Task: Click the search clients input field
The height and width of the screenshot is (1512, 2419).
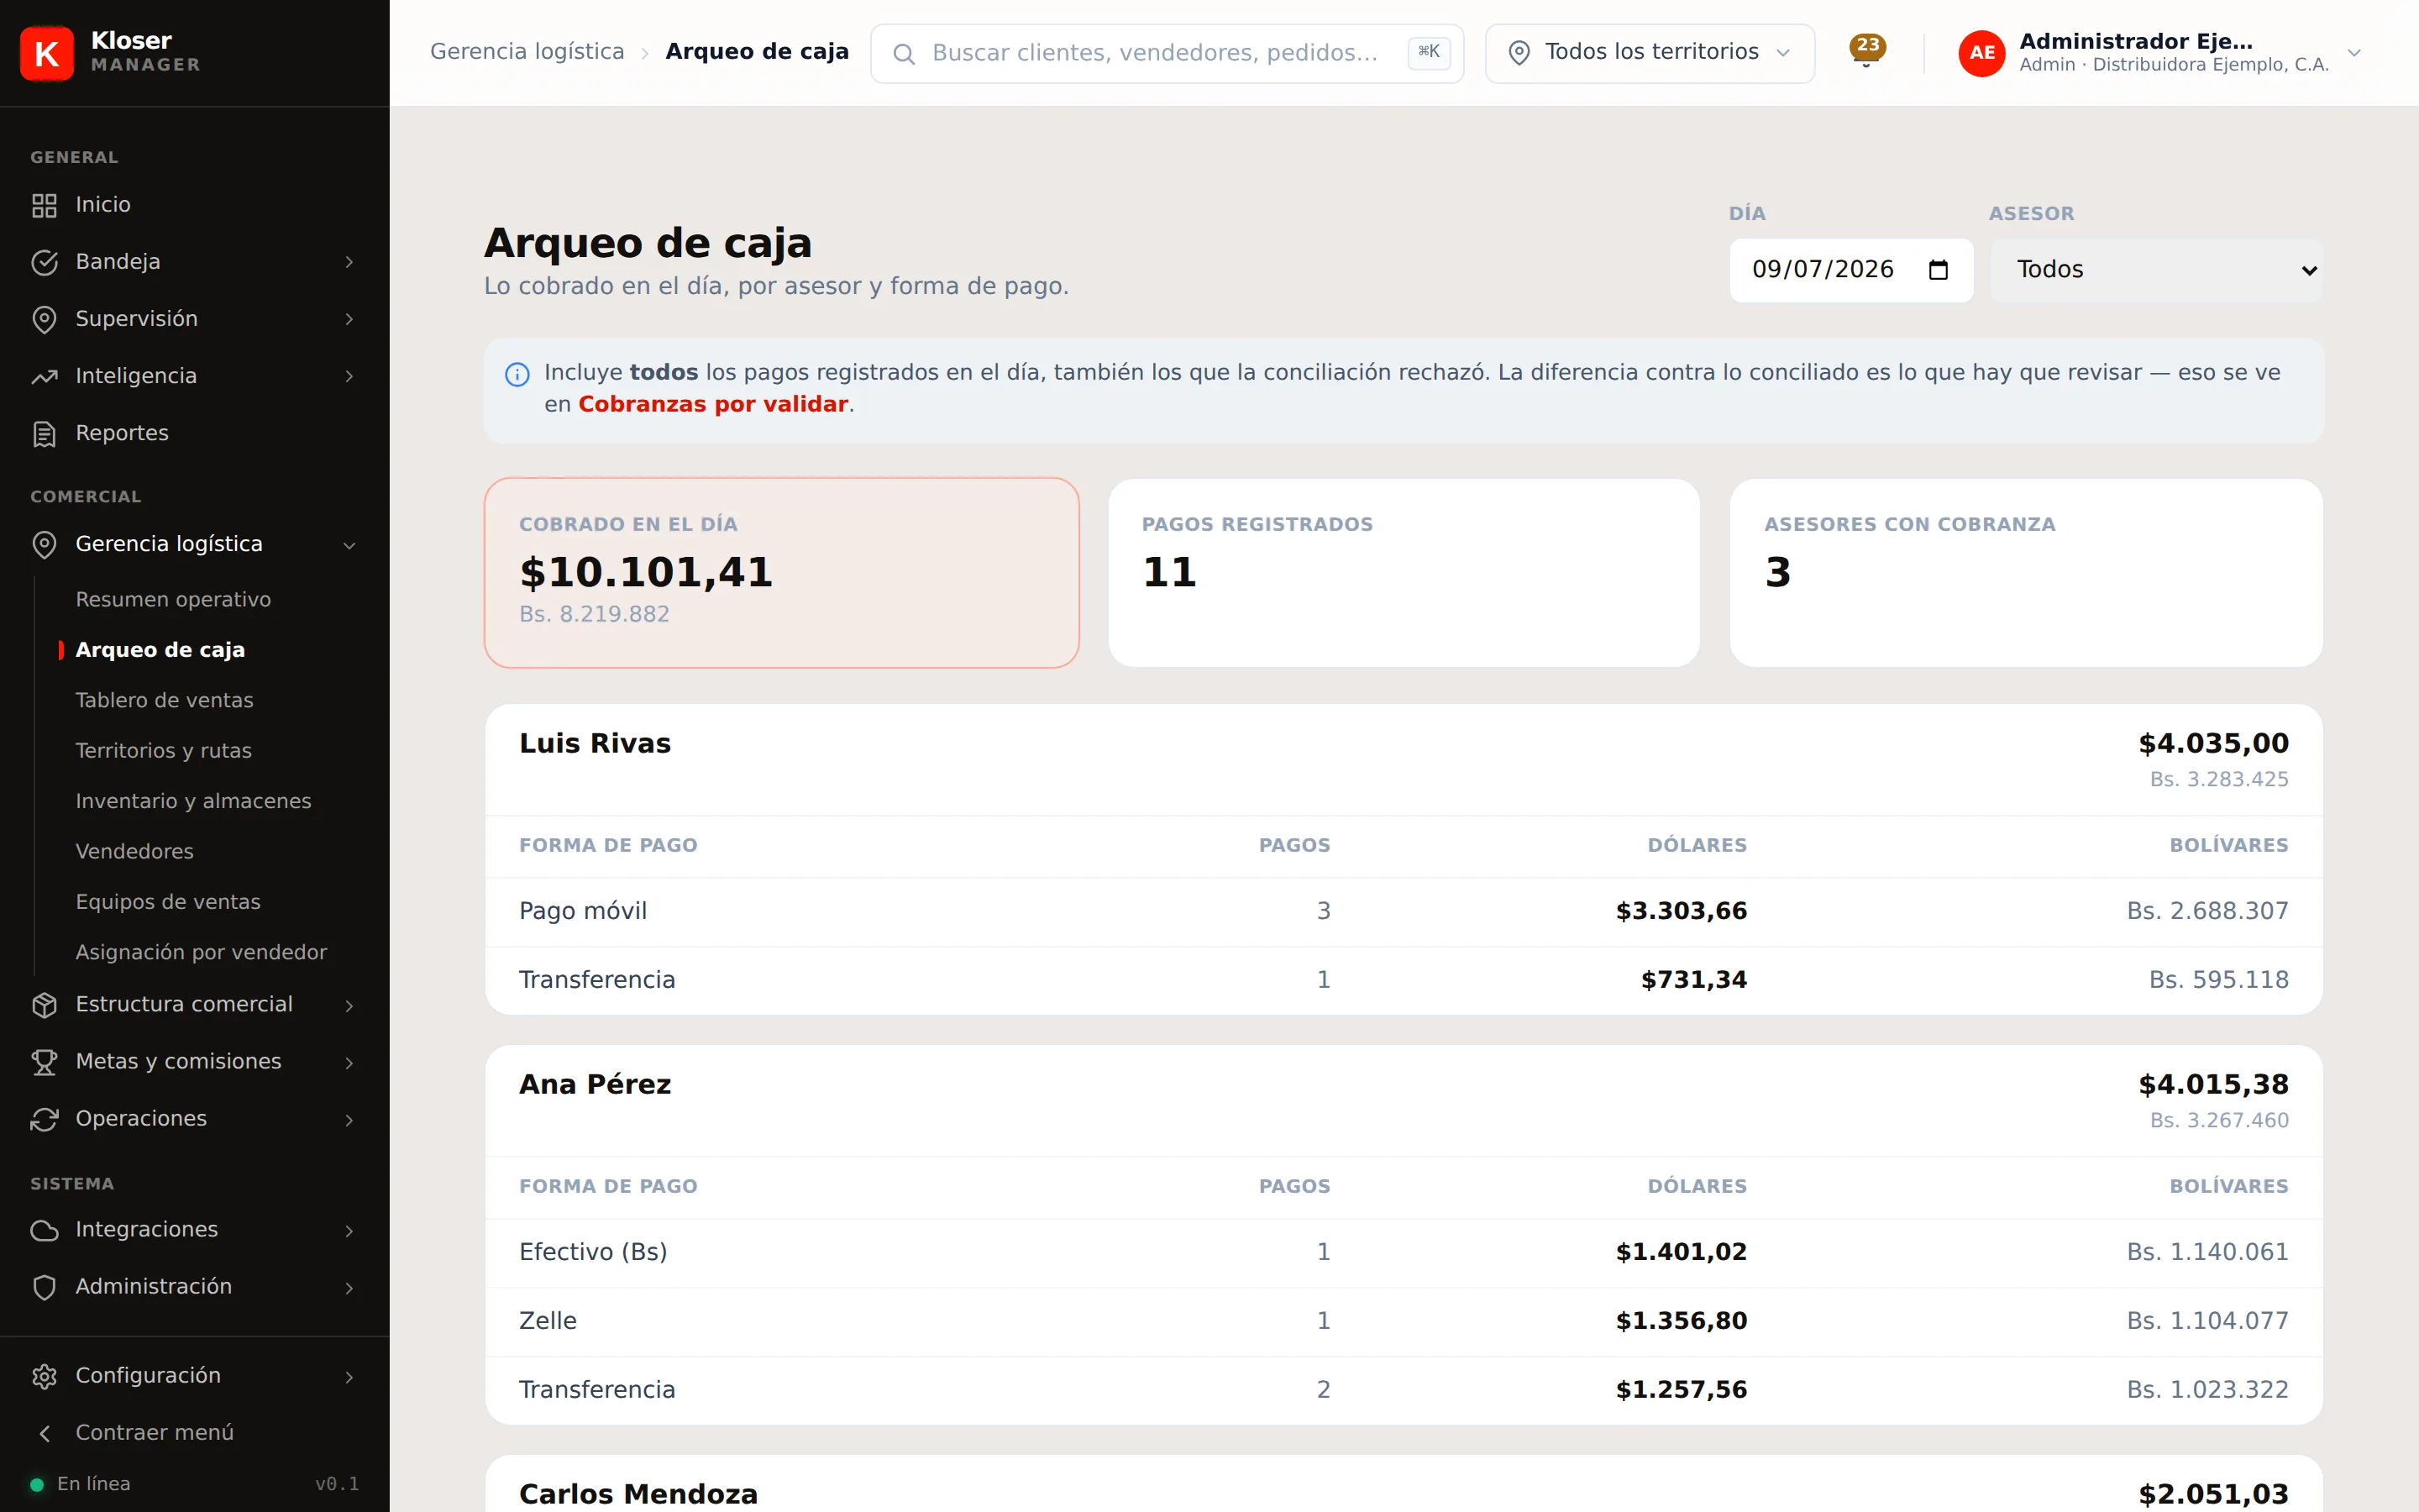Action: [1167, 53]
